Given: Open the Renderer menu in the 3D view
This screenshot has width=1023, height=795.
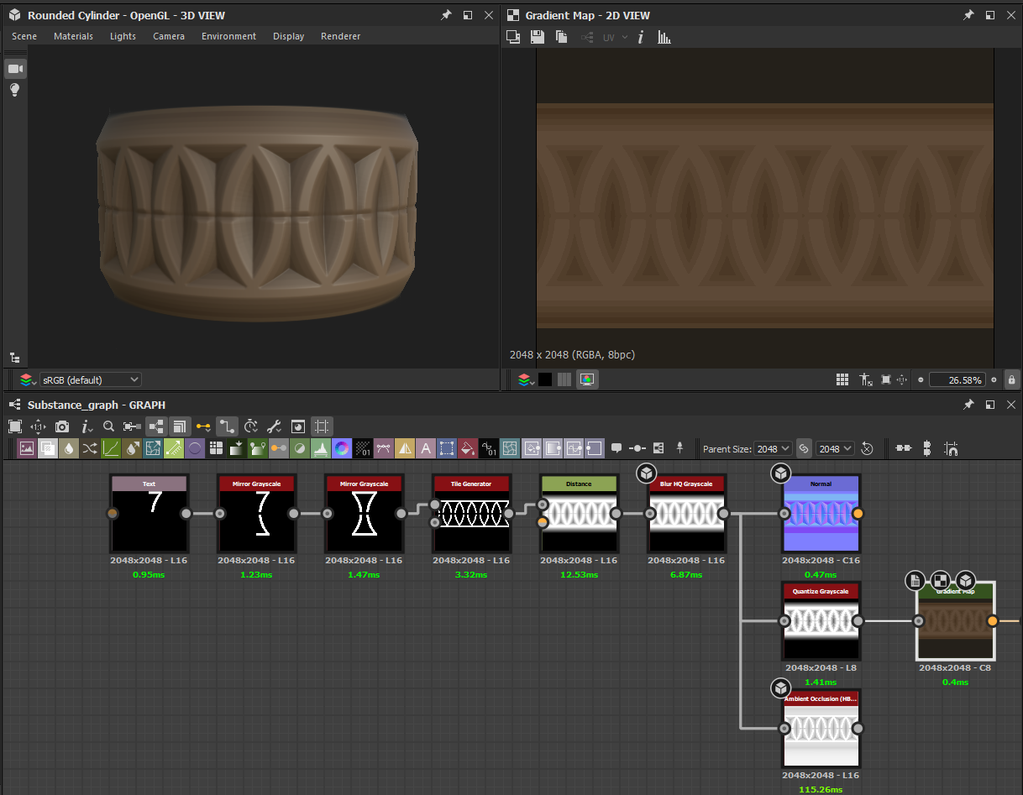Looking at the screenshot, I should tap(340, 36).
